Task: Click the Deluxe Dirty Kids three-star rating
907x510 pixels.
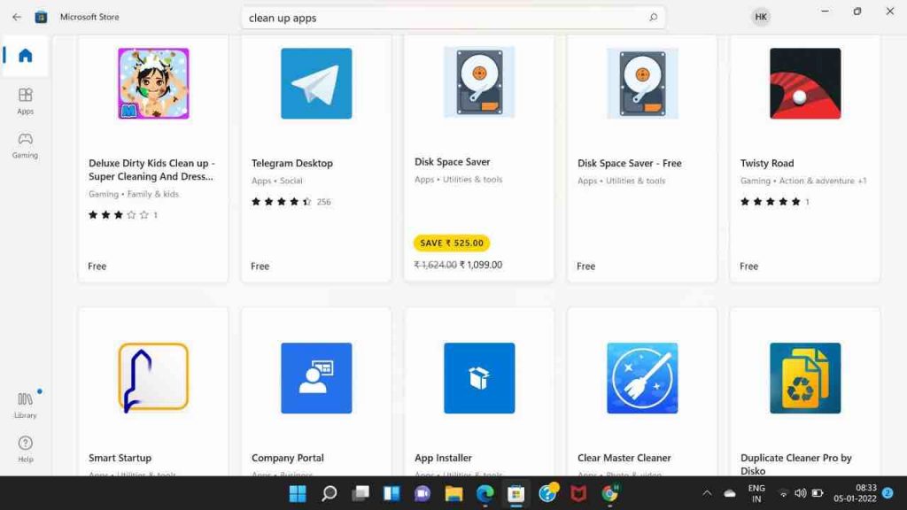Action: 119,215
